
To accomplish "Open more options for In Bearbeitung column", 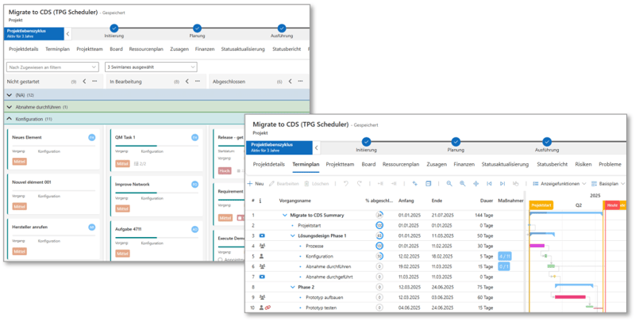I will click(197, 81).
